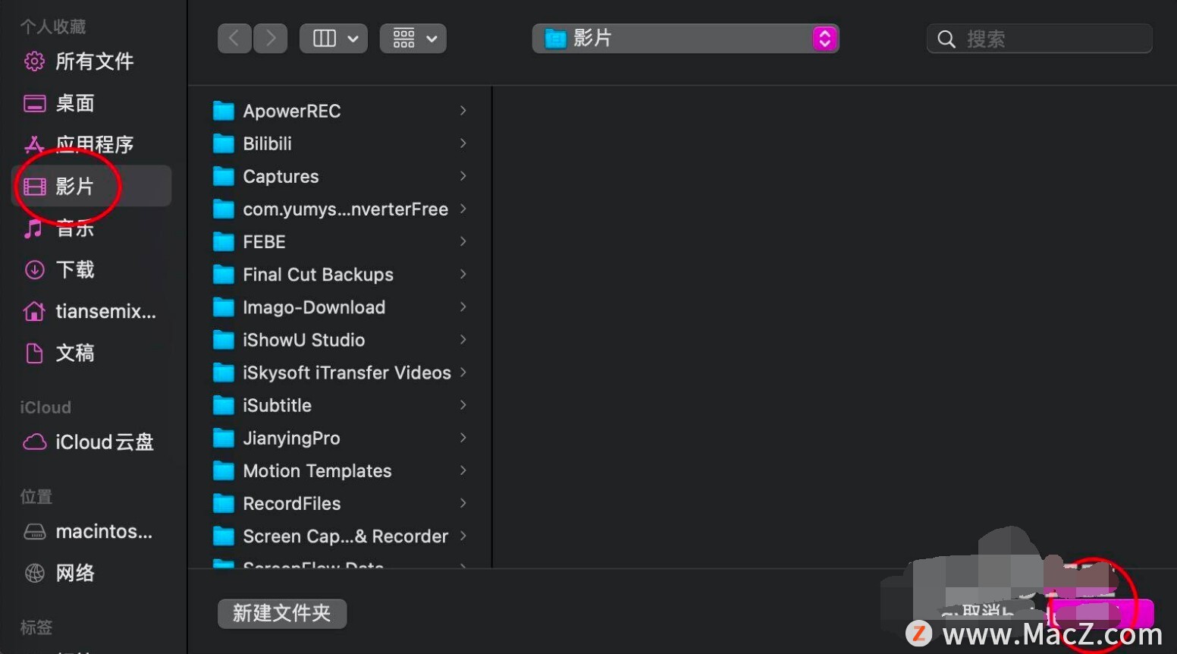1177x654 pixels.
Task: Expand the Bilibili folder chevron
Action: click(x=463, y=143)
